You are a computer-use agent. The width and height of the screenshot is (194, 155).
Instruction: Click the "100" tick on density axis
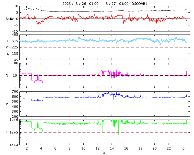point(15,63)
